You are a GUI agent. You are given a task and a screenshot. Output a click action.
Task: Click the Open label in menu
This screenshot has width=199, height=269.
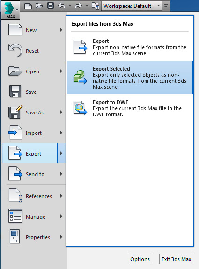click(x=32, y=72)
